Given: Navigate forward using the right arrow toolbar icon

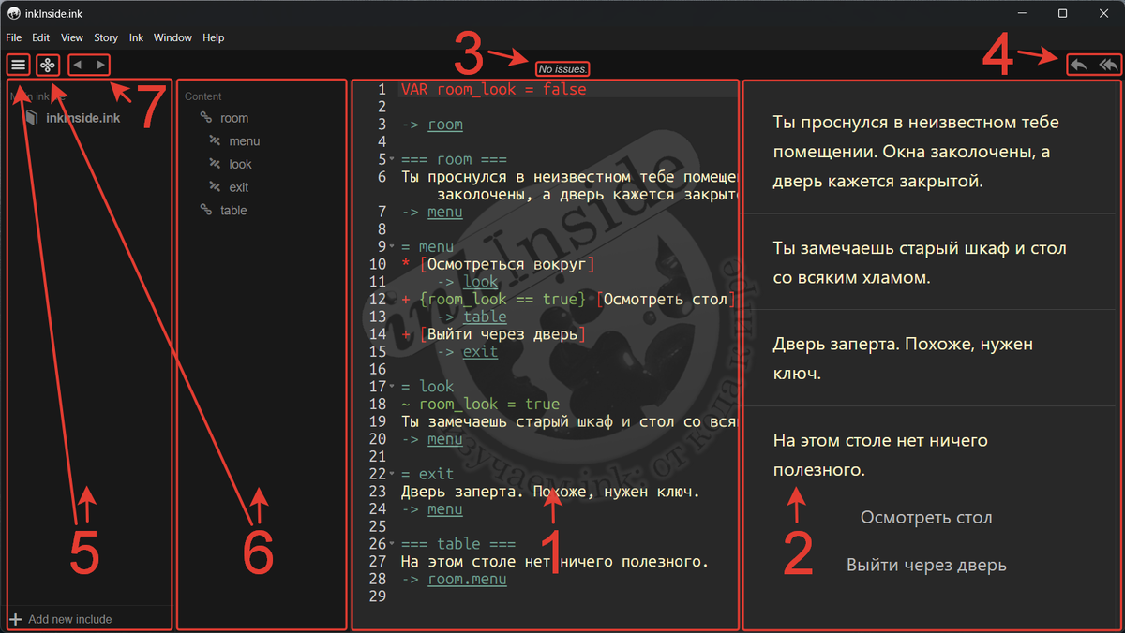Looking at the screenshot, I should (100, 65).
